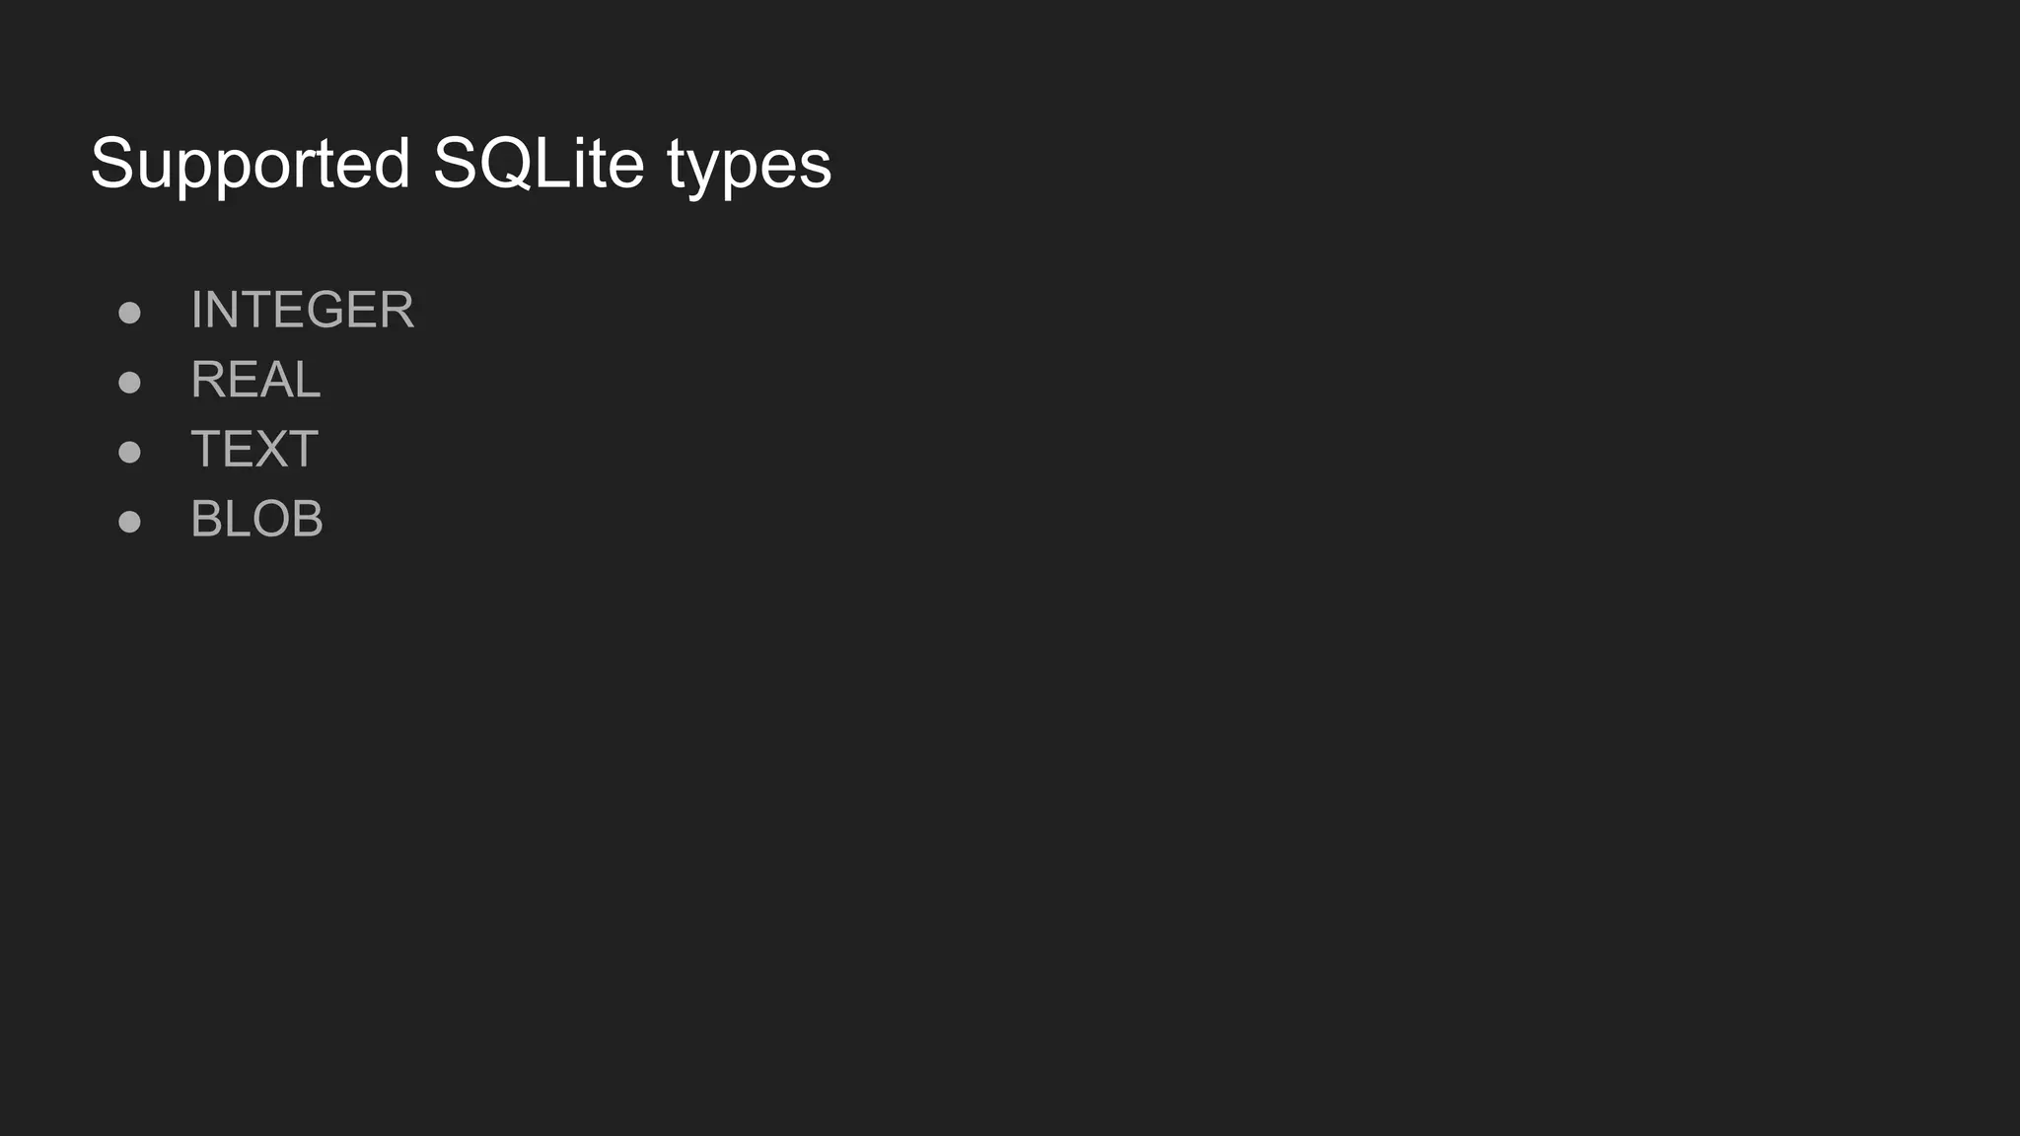Select the REAL bullet text

point(255,380)
